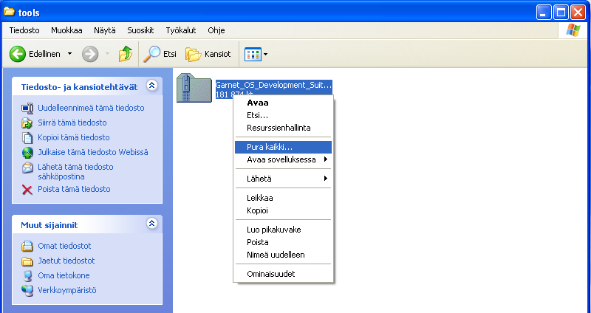Choose Poista in the context menu
Screen dimensions: 591x313
click(x=284, y=242)
